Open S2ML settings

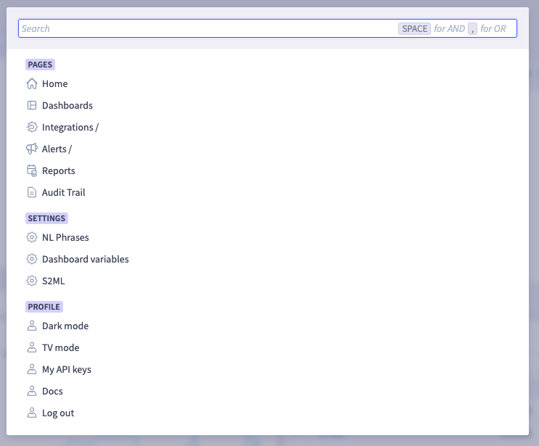(53, 281)
